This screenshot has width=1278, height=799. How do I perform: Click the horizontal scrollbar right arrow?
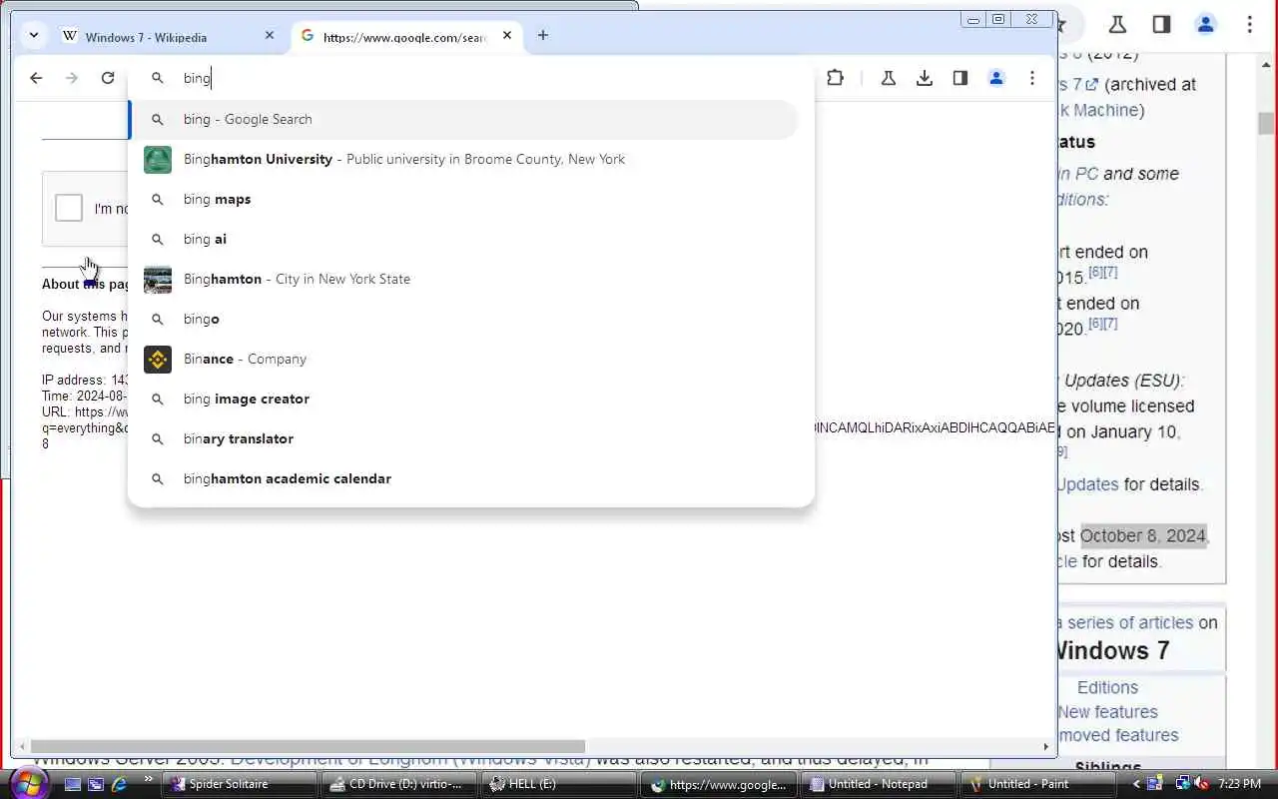(1046, 746)
